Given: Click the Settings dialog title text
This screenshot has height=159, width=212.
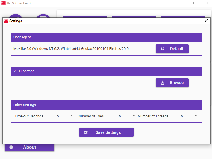Looking at the screenshot, I should click(x=16, y=21).
